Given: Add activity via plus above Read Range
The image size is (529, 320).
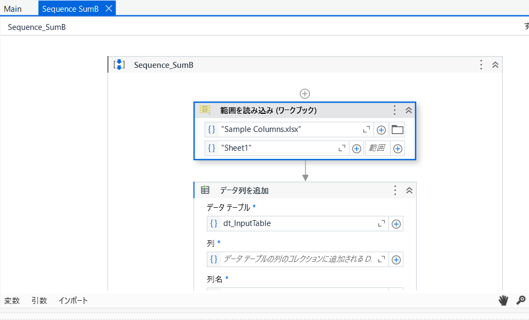Looking at the screenshot, I should [305, 93].
